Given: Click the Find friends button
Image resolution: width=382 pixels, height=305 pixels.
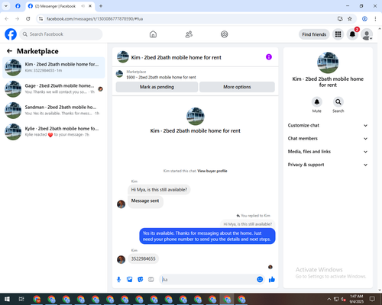Looking at the screenshot, I should [x=314, y=34].
